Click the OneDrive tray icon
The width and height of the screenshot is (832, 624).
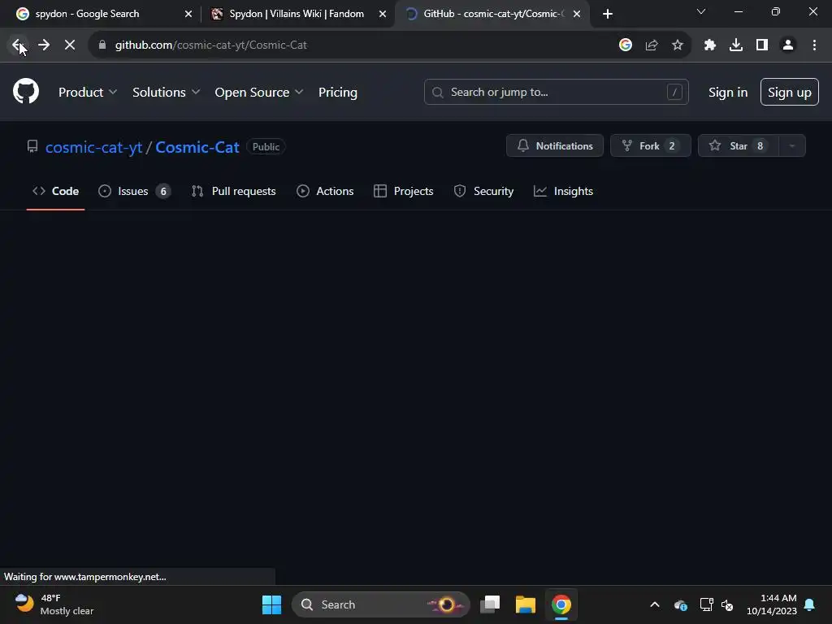681,604
